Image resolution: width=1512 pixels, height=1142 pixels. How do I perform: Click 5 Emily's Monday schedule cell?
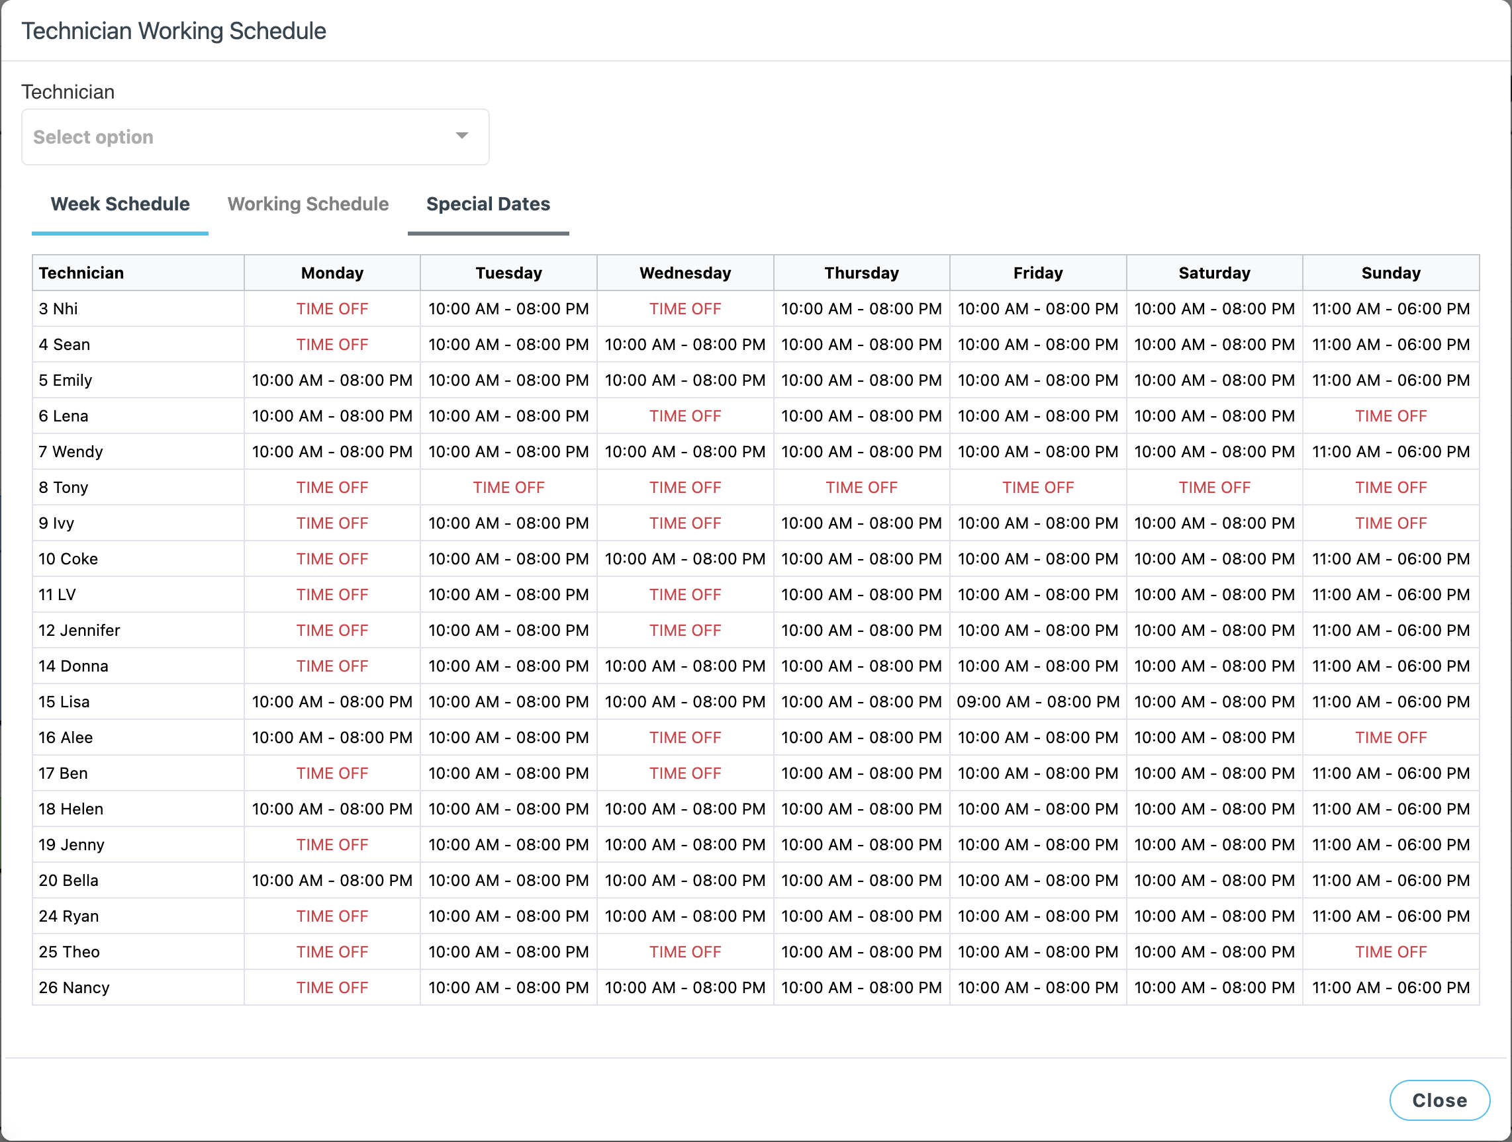[332, 380]
